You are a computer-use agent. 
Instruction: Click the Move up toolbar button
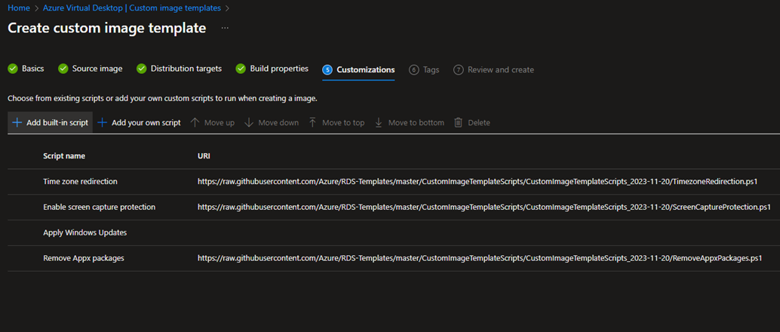213,122
